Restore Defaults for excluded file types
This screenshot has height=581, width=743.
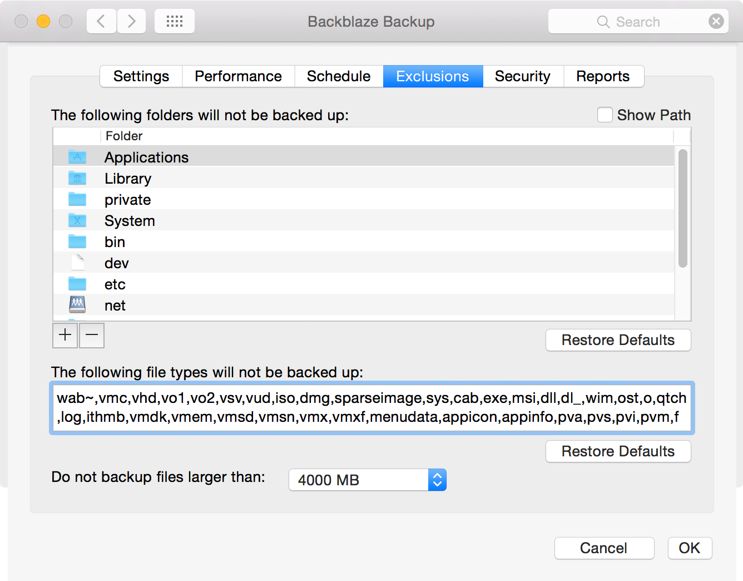(618, 451)
